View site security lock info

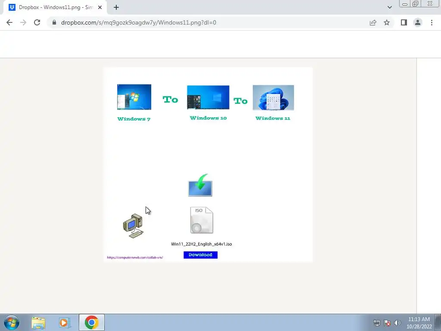[54, 22]
